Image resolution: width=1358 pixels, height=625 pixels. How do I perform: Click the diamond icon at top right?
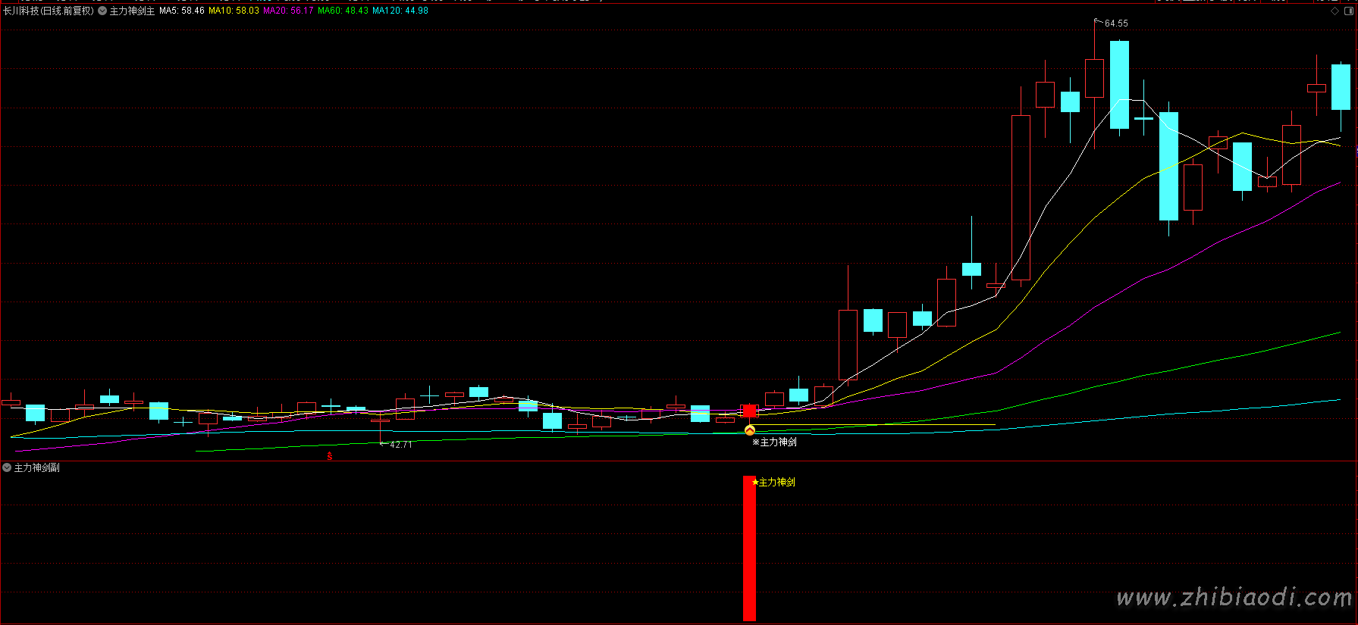pyautogui.click(x=1334, y=11)
